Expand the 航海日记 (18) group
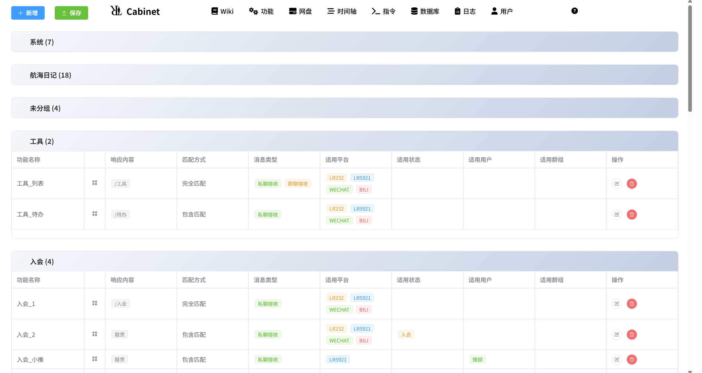The image size is (702, 373). coord(51,75)
